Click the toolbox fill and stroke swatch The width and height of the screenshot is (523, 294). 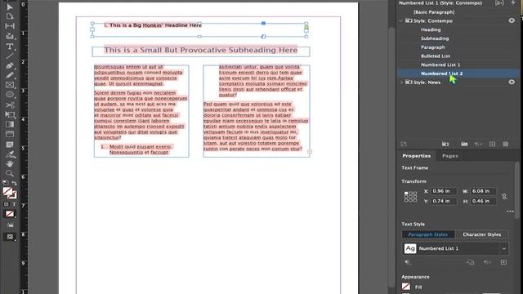point(9,193)
